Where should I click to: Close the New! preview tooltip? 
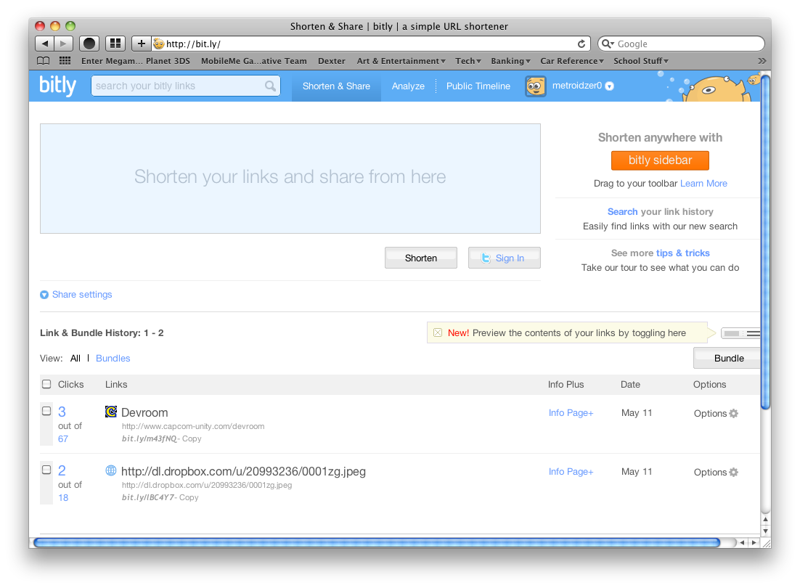pyautogui.click(x=438, y=333)
